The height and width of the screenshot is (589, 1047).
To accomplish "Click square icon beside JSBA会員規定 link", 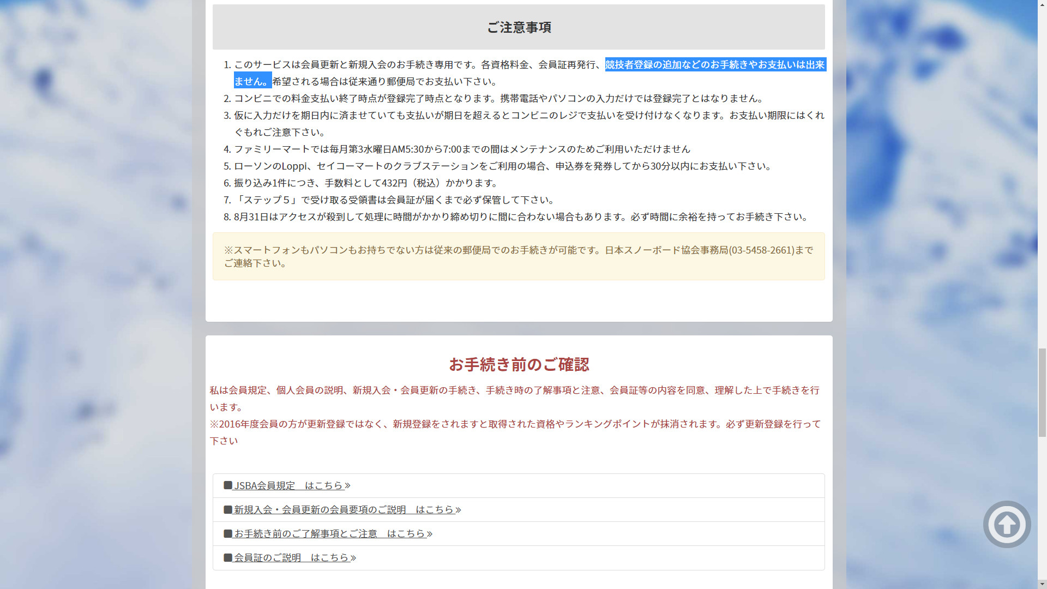I will tap(228, 485).
